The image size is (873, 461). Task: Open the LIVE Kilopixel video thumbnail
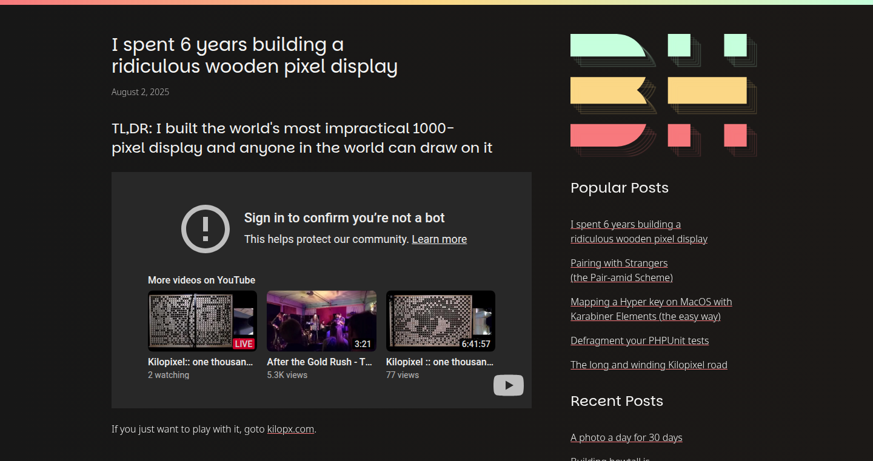click(202, 321)
